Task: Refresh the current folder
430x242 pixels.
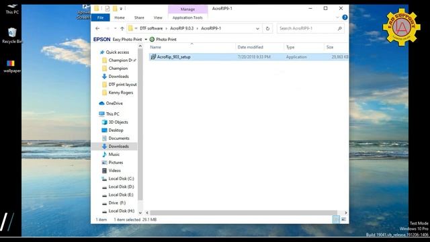Action: click(x=267, y=28)
